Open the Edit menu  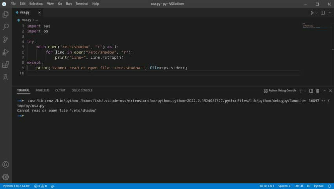[22, 4]
